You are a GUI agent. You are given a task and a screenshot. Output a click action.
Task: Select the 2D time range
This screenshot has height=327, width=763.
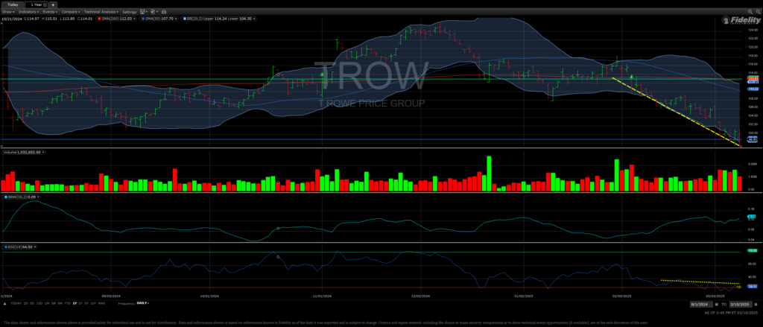26,303
